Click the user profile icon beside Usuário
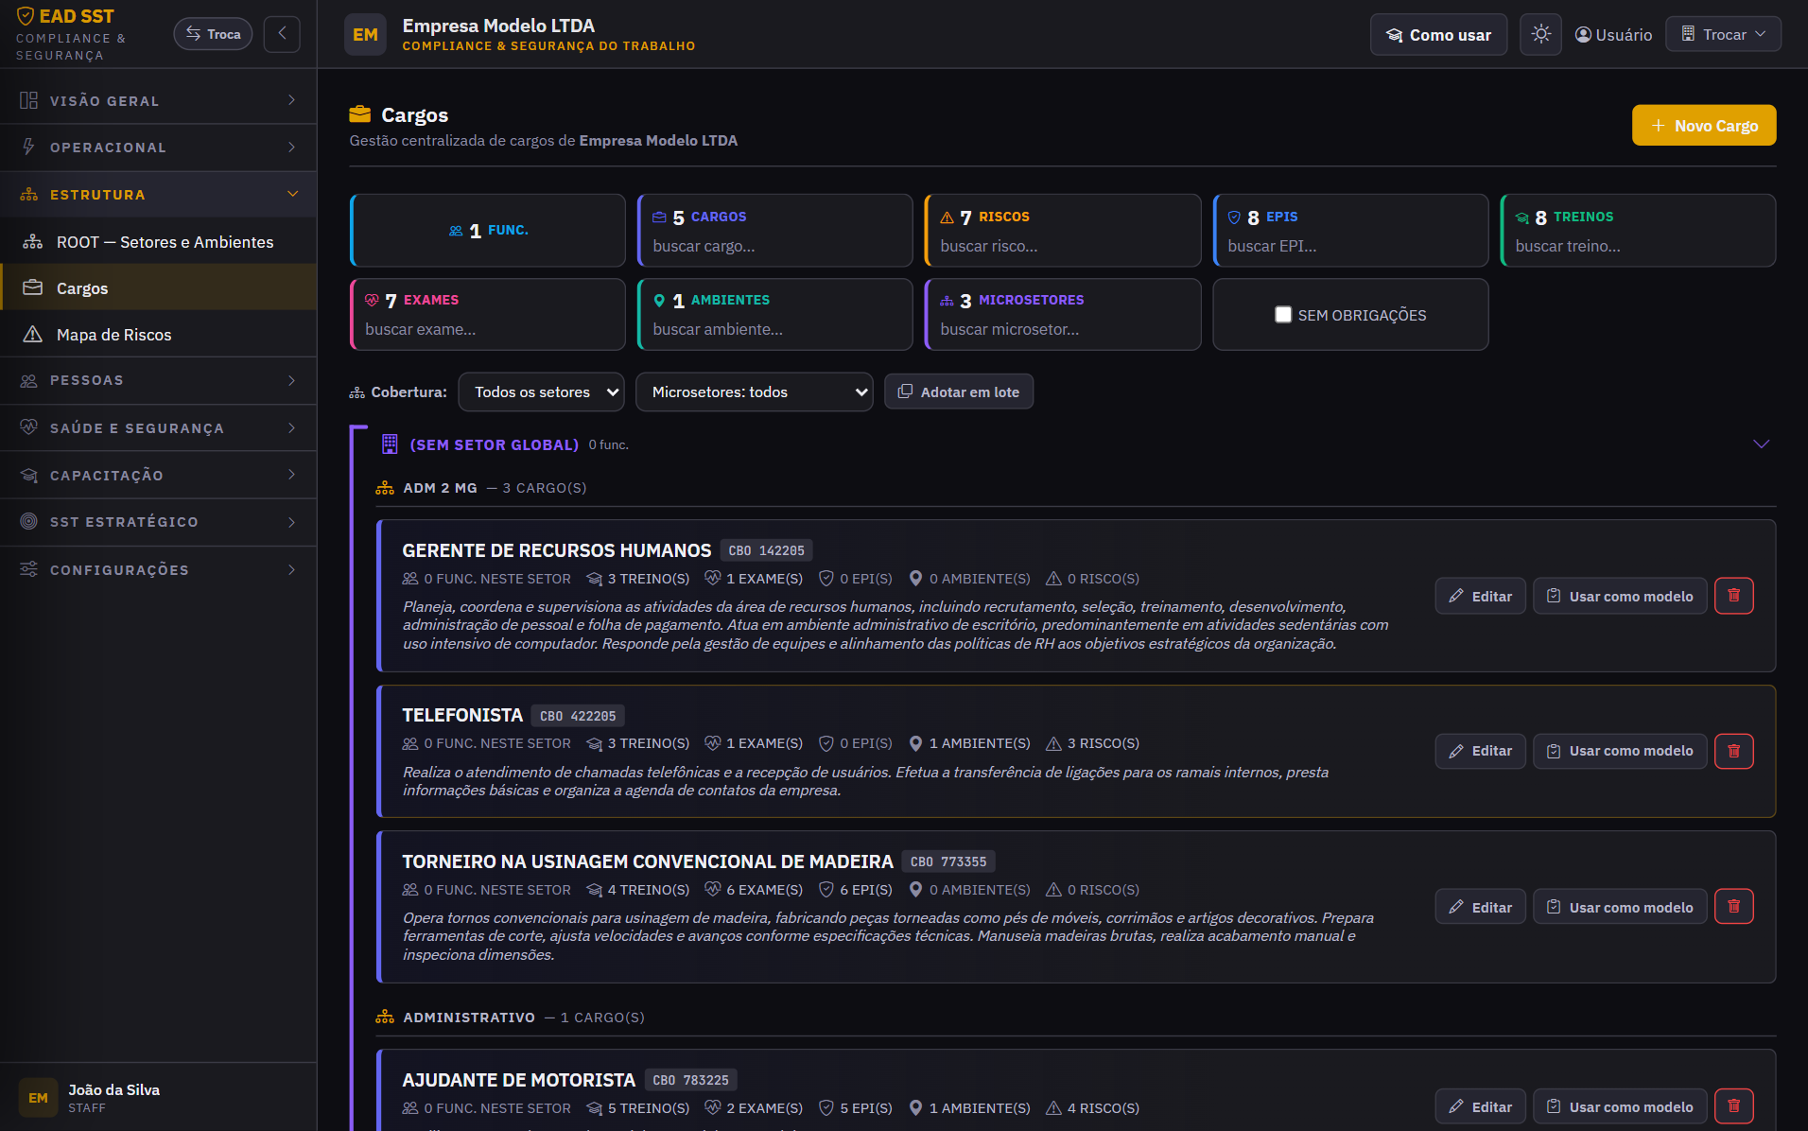 point(1583,35)
